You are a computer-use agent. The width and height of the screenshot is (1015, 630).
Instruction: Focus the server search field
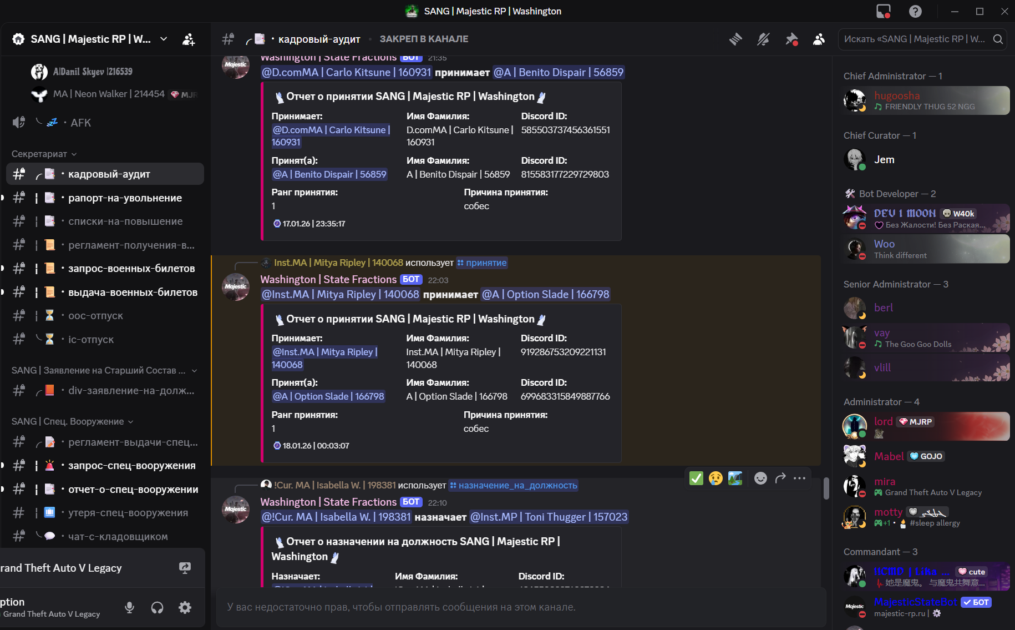pyautogui.click(x=922, y=39)
